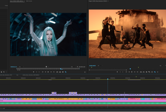Step forward one frame in Program Monitor

pyautogui.click(x=135, y=72)
